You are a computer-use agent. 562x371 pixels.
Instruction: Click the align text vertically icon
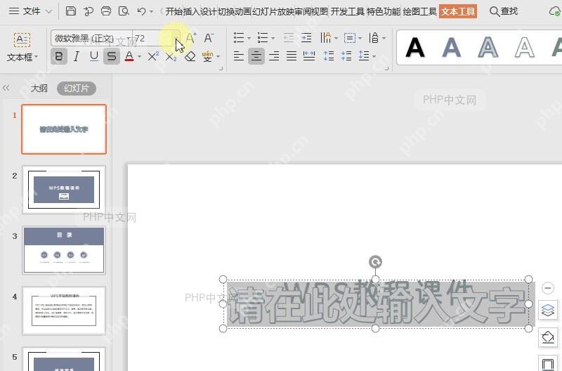(349, 38)
